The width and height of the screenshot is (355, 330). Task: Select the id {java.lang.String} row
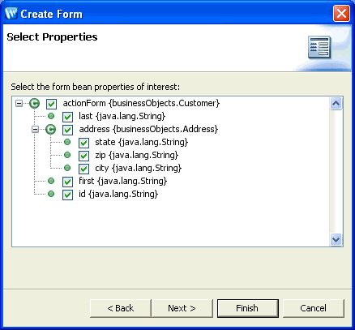click(118, 194)
